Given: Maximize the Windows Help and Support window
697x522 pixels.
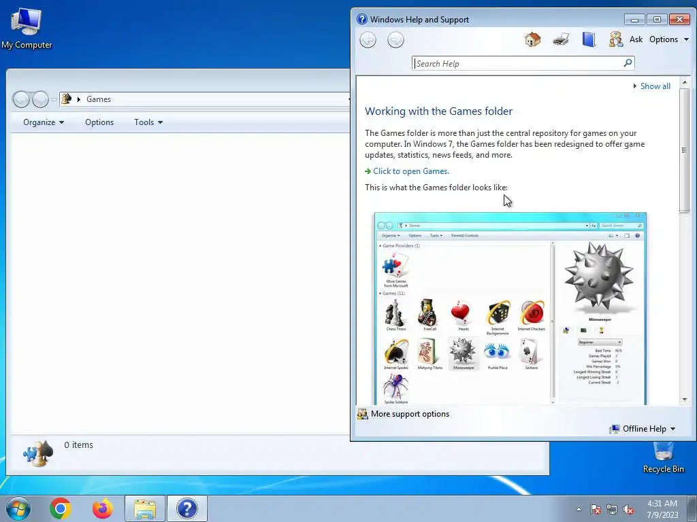Looking at the screenshot, I should 657,19.
